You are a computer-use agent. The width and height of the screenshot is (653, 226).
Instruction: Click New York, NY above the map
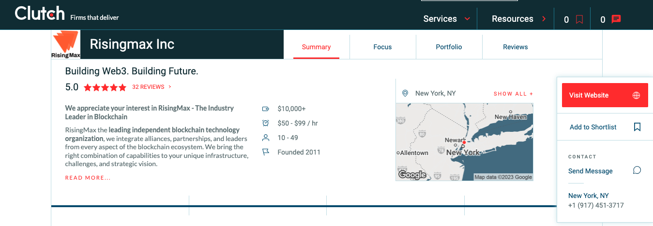point(435,93)
